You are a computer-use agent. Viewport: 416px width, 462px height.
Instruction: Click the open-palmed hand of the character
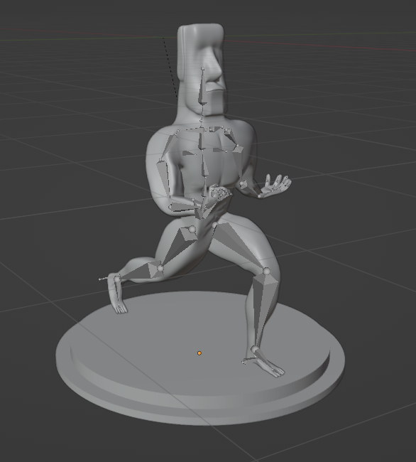pyautogui.click(x=276, y=186)
